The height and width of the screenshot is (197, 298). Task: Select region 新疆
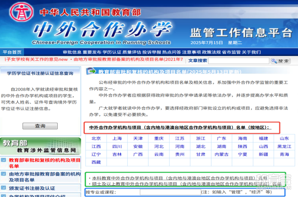click(x=263, y=154)
